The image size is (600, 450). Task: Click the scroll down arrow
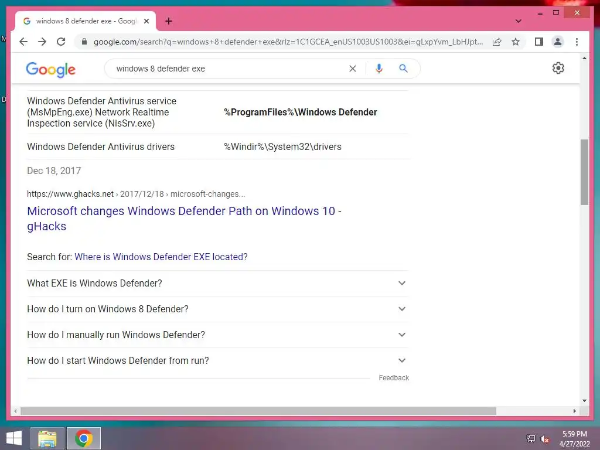pos(584,401)
